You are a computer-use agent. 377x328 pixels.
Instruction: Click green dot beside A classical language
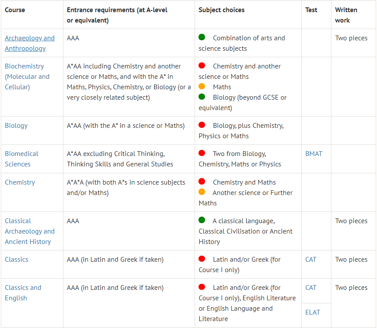pos(202,220)
